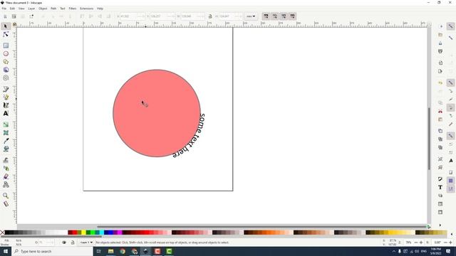Select the Calligraphy tool
The image size is (456, 256).
6,105
